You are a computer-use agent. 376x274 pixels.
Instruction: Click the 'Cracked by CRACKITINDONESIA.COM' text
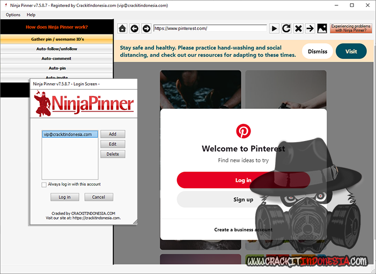(x=84, y=213)
